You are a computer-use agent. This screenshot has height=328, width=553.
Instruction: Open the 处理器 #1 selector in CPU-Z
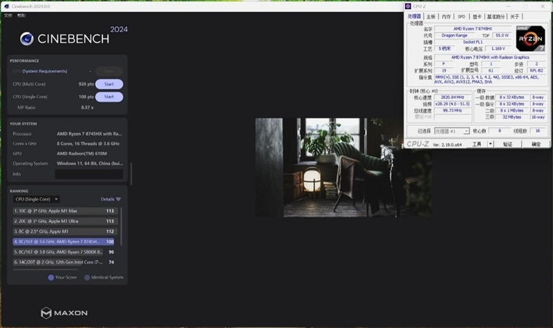click(x=452, y=131)
